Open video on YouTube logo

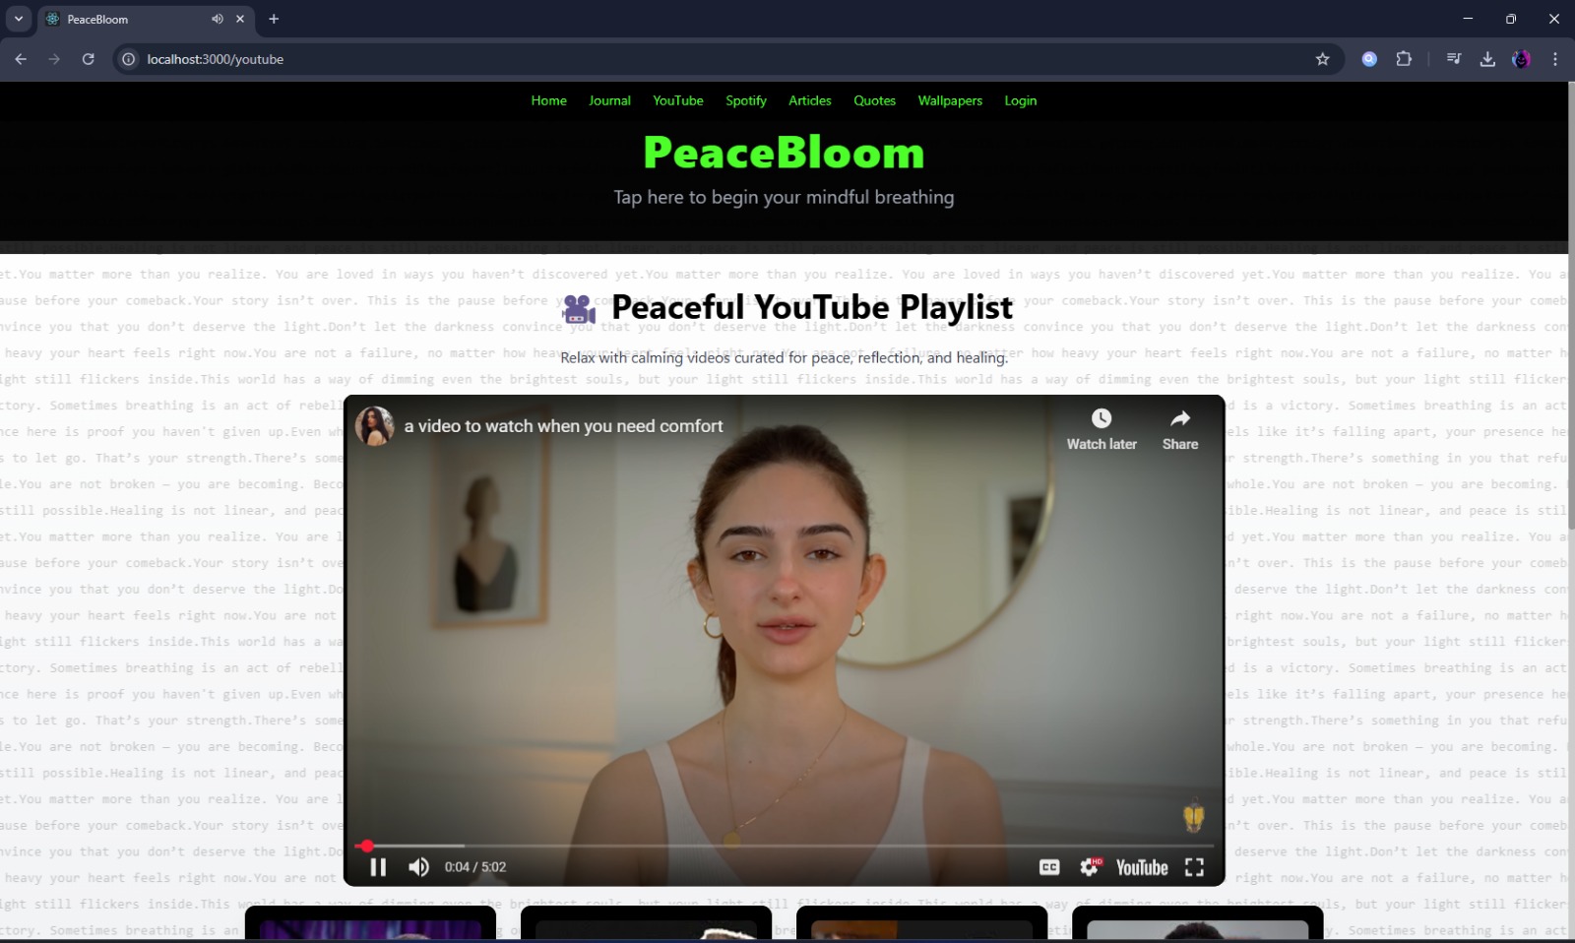[1142, 867]
